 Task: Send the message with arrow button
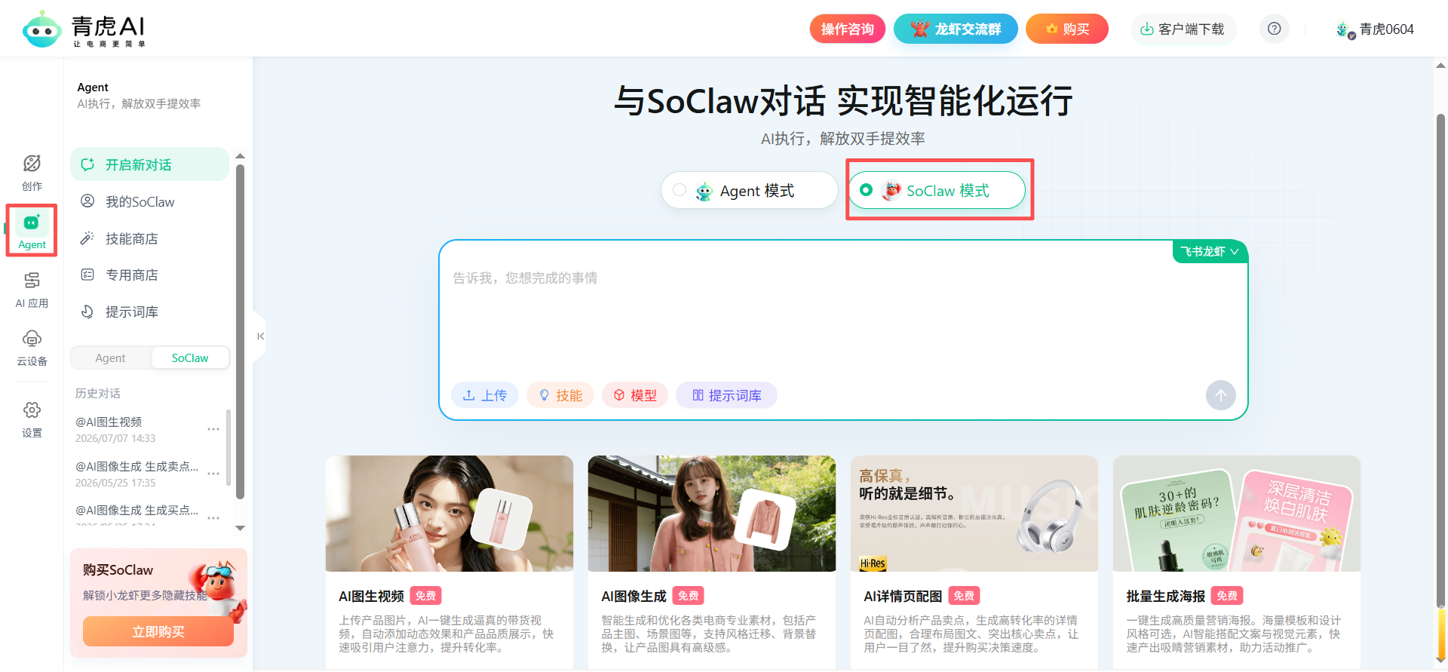(1220, 395)
